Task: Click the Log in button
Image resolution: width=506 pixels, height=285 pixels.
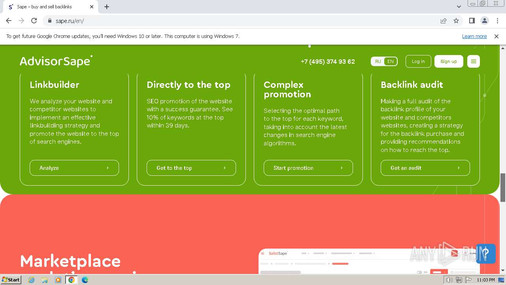Action: 418,61
